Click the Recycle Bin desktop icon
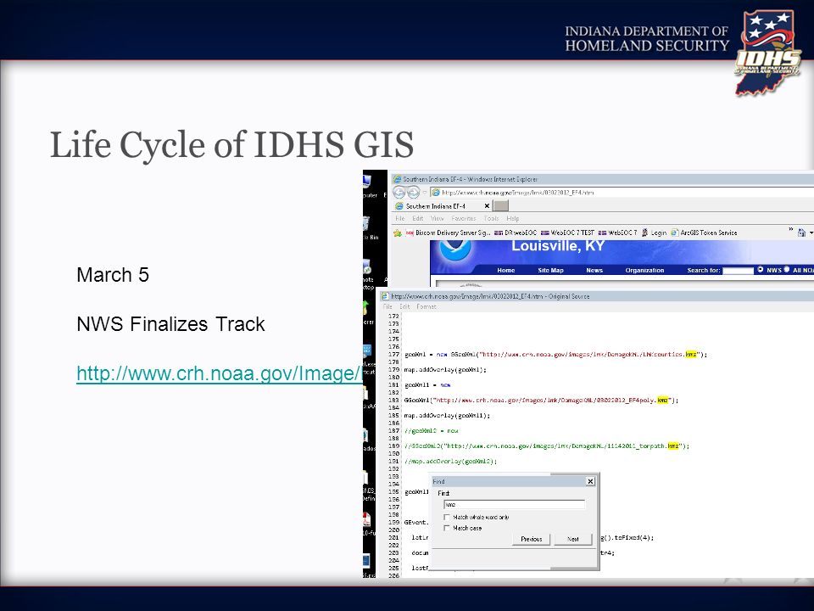 pos(367,226)
